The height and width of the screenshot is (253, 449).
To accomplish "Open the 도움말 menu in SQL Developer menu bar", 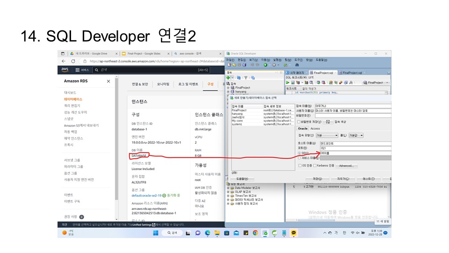I will click(x=321, y=60).
